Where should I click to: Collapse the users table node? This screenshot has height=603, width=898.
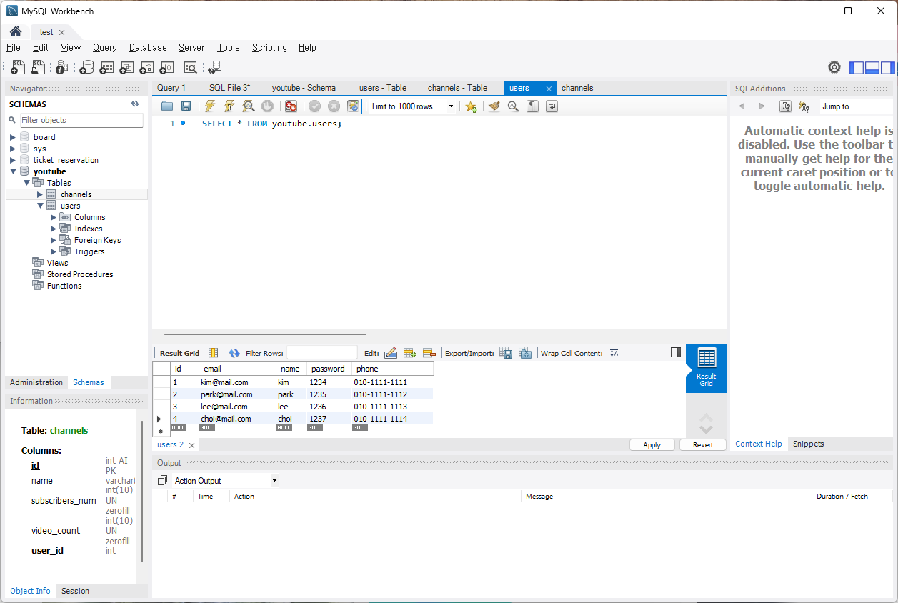coord(40,206)
